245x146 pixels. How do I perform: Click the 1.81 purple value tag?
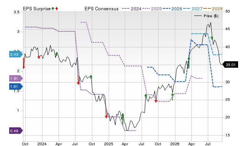click(16, 78)
